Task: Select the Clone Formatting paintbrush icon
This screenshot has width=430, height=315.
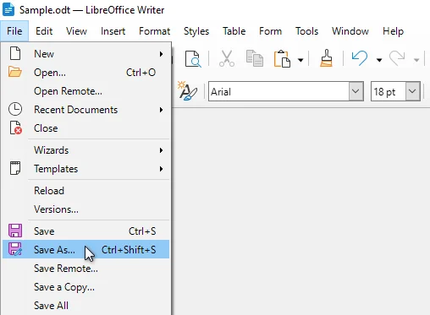Action: pyautogui.click(x=326, y=58)
